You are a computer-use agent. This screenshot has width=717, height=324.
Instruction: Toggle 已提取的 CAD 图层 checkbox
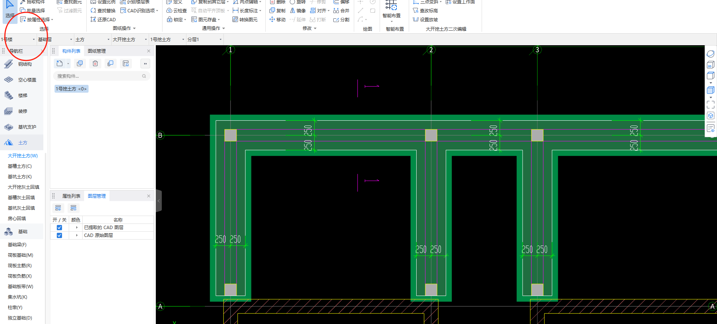coord(59,228)
